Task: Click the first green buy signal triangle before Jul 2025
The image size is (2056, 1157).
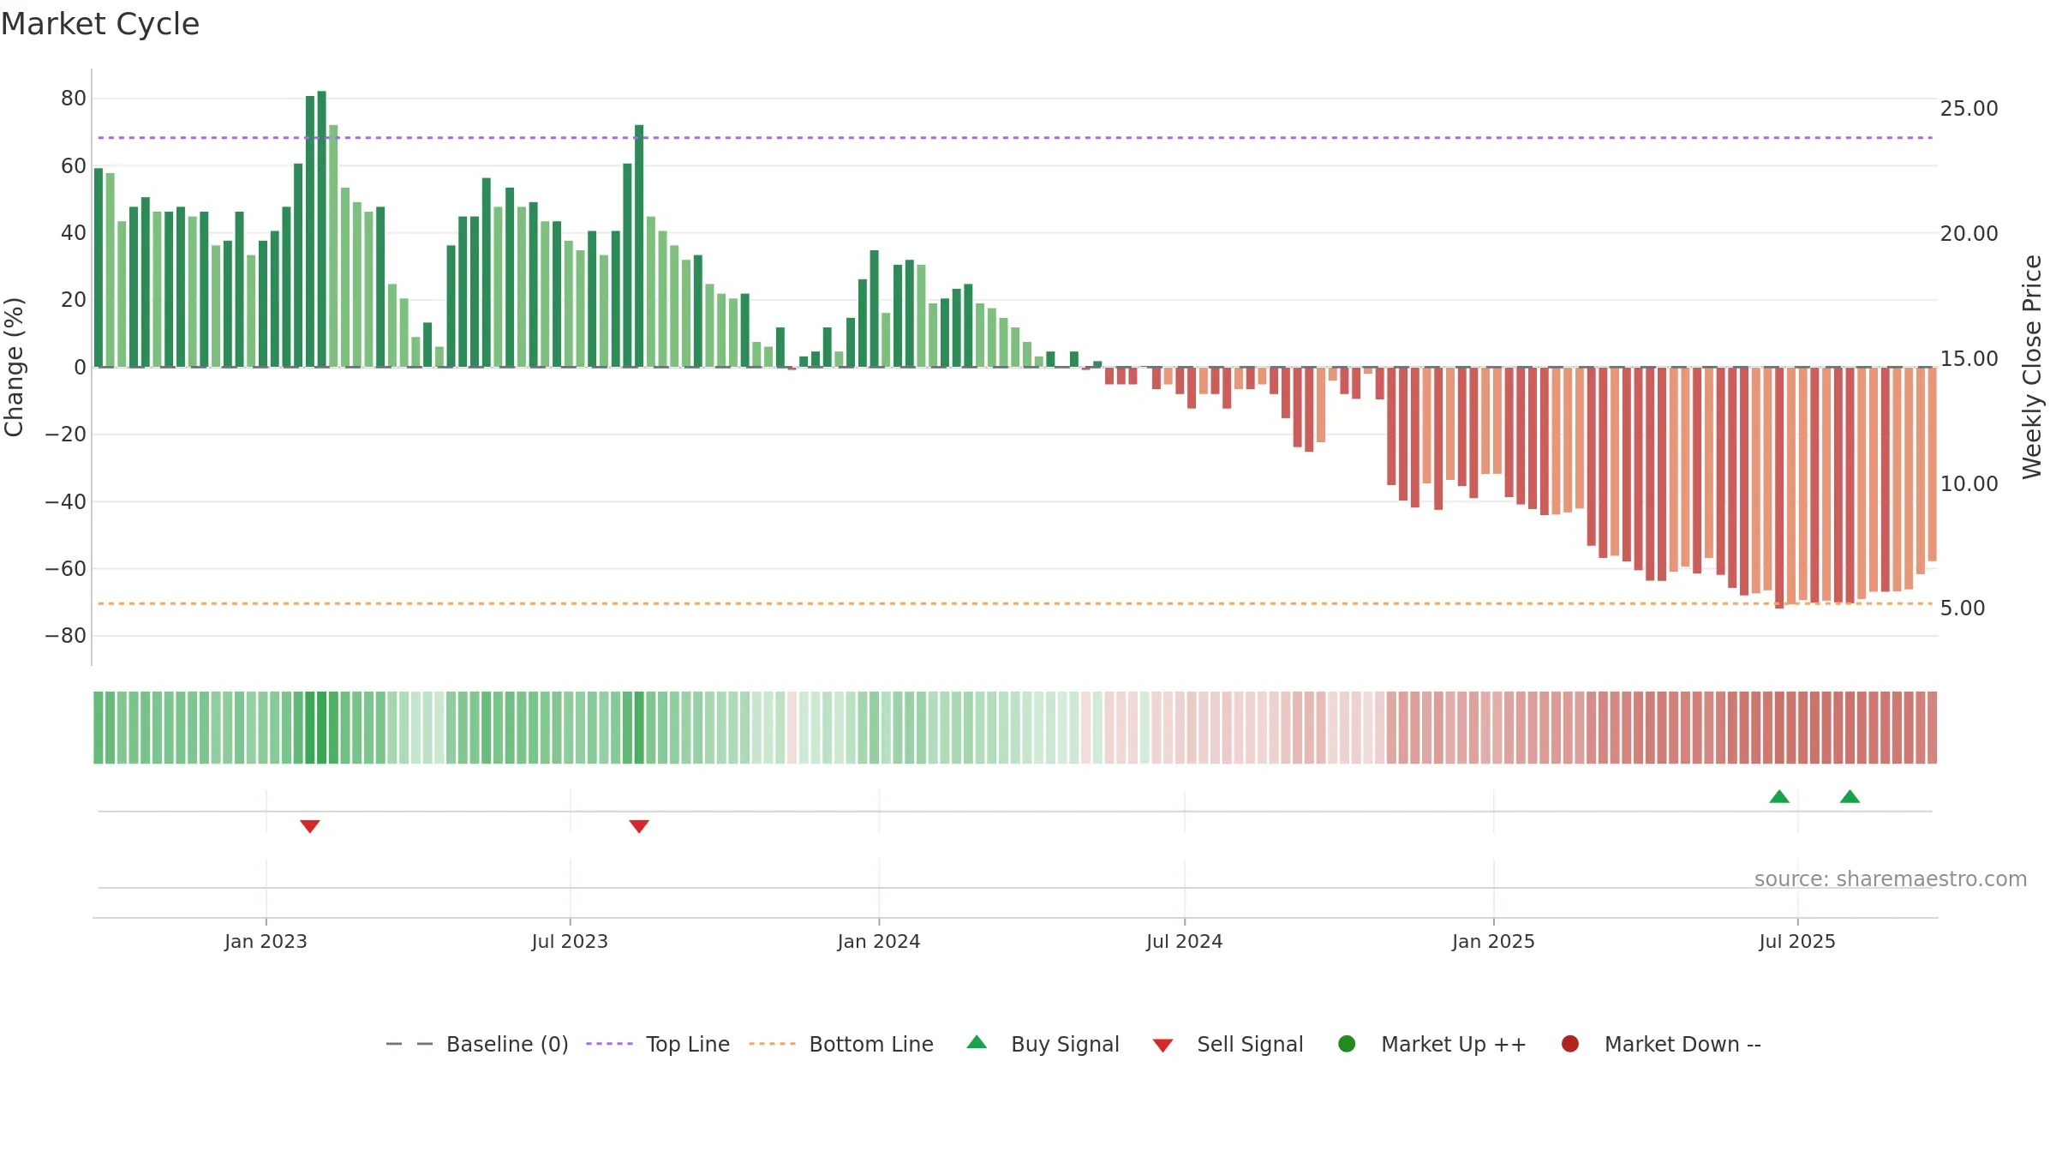Action: 1779,796
